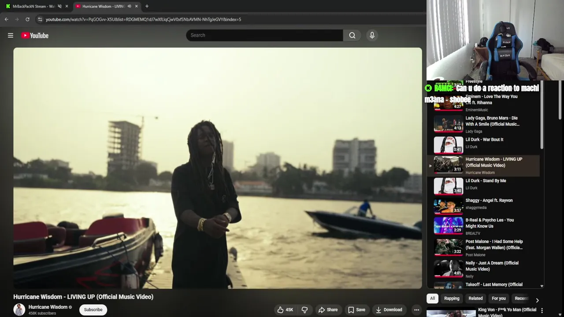
Task: Like the video with 45K likes
Action: click(285, 310)
